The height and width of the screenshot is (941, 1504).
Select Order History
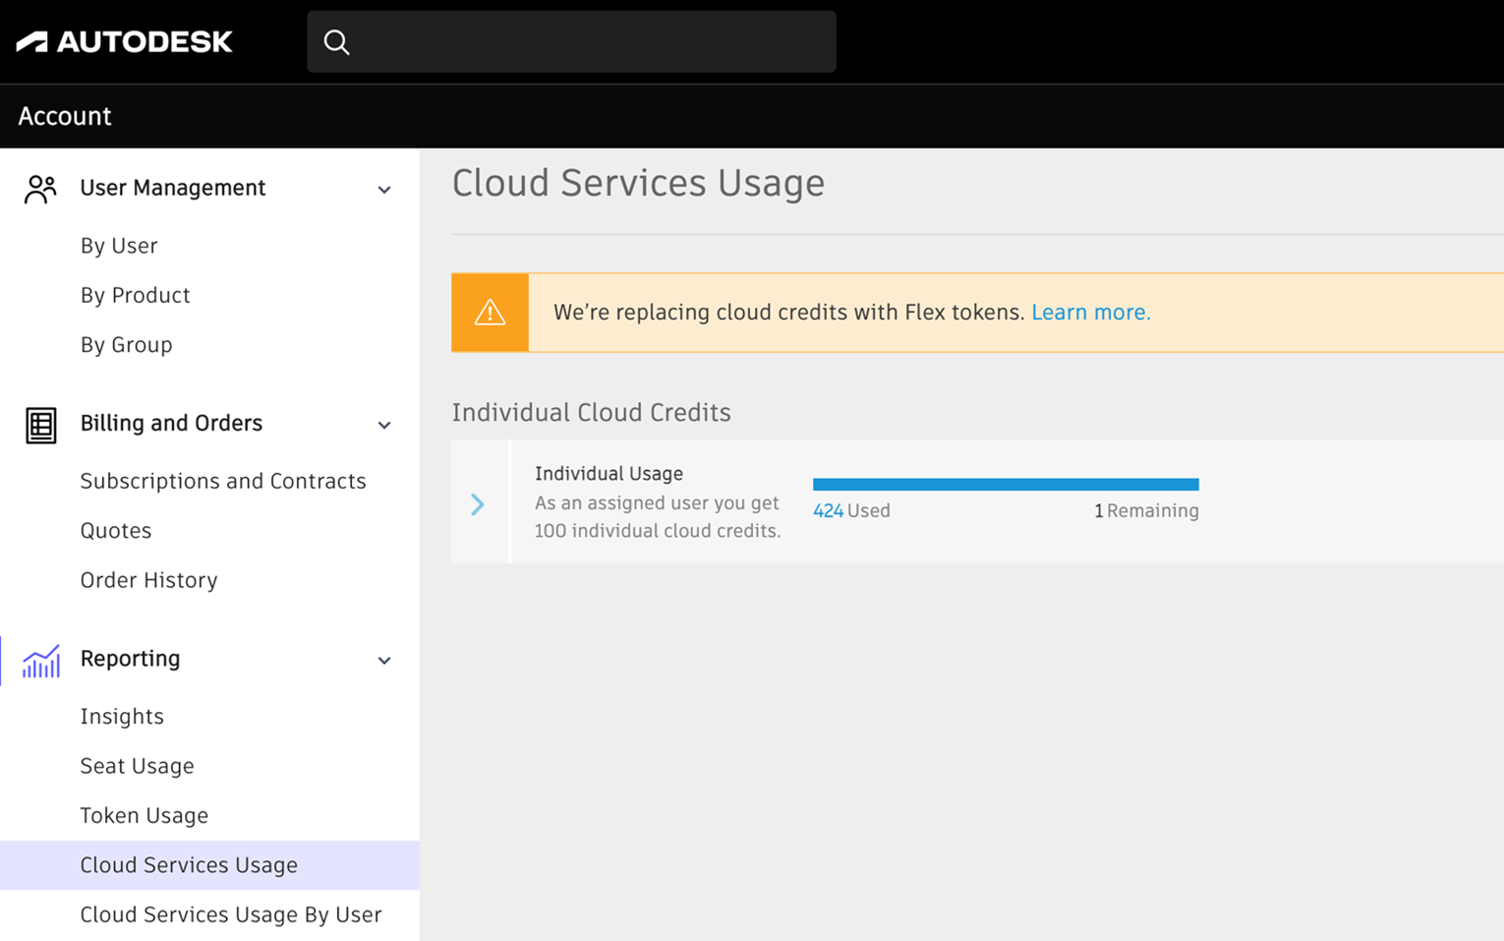tap(148, 579)
